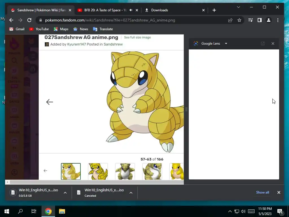This screenshot has width=289, height=217.
Task: Go back using the browser back arrow
Action: click(x=11, y=20)
